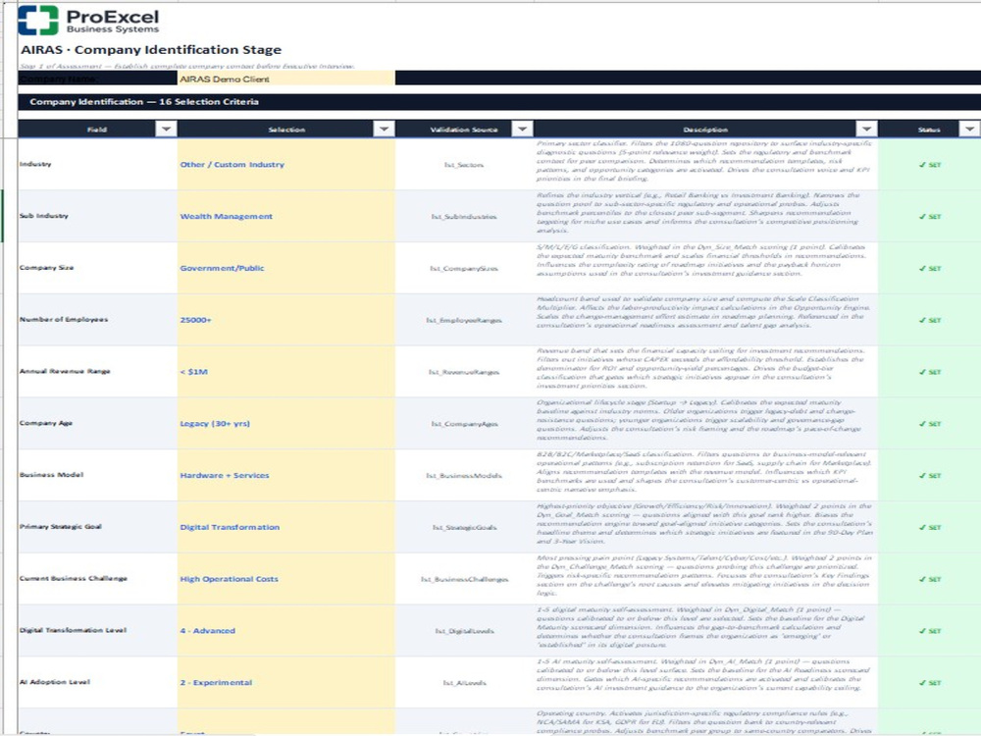Click the SET status in Industry row
Image resolution: width=981 pixels, height=736 pixels.
tap(930, 165)
